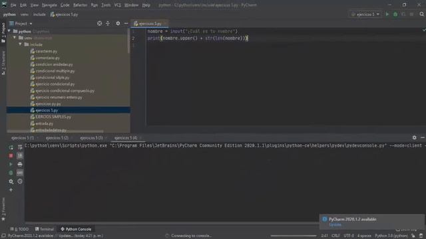Place cursor on code line 2

coord(198,39)
